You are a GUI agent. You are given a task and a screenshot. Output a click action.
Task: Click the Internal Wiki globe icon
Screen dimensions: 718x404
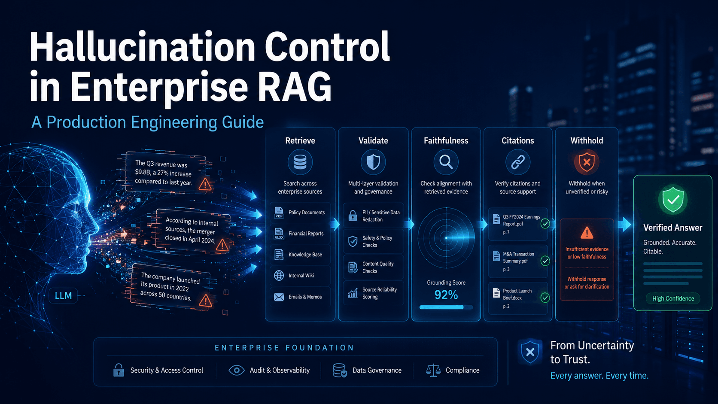[279, 276]
